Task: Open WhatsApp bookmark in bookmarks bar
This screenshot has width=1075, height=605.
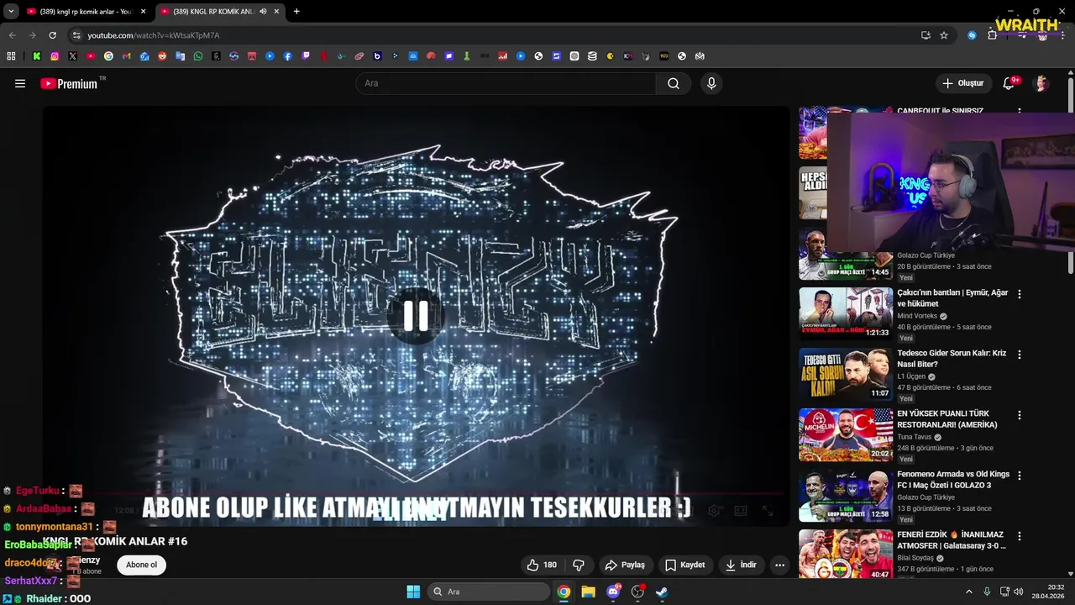Action: (198, 56)
